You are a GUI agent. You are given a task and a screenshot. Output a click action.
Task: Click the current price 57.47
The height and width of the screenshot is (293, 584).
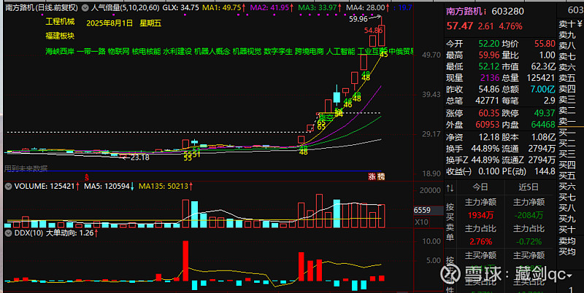point(460,26)
